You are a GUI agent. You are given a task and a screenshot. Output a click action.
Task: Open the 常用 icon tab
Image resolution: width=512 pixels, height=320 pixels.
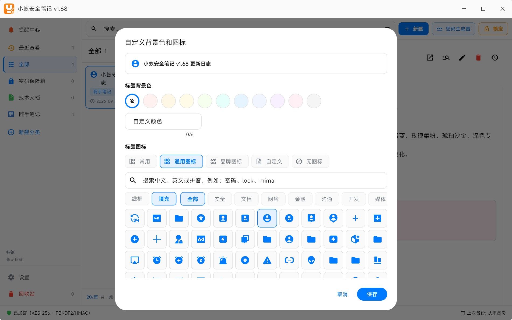coord(141,161)
